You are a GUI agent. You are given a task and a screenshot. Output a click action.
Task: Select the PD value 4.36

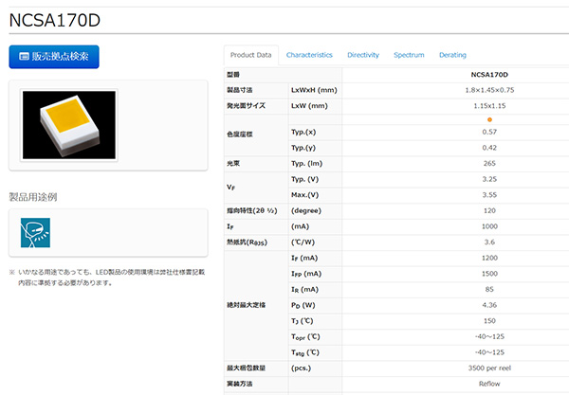point(489,305)
